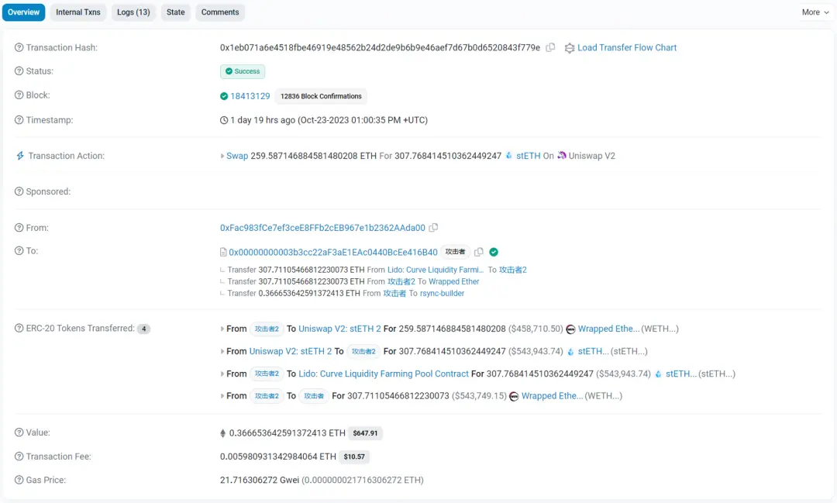This screenshot has width=837, height=503.
Task: Click the help icon beside Block
Action: coord(19,95)
